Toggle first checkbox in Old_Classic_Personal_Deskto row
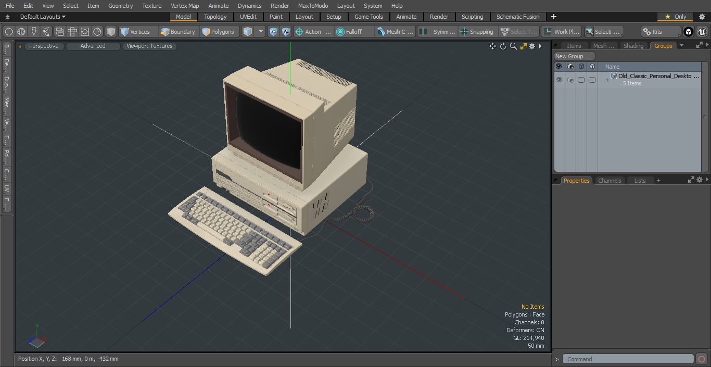 click(x=581, y=80)
